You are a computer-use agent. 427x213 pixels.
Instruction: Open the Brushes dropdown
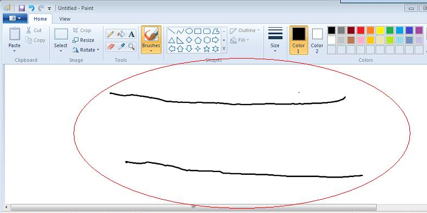(151, 40)
